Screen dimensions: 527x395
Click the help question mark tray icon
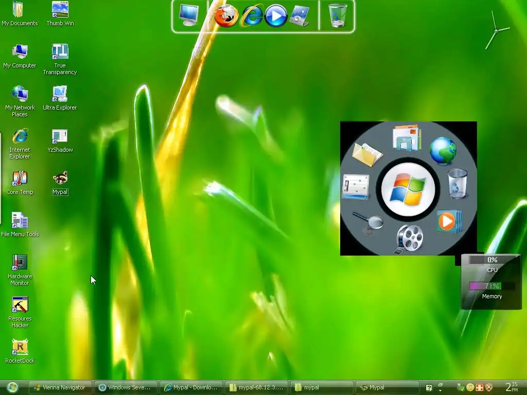point(429,388)
